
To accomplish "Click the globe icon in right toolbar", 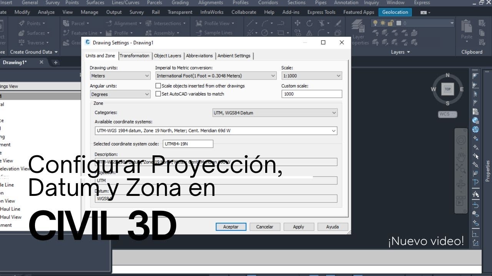I will (476, 129).
